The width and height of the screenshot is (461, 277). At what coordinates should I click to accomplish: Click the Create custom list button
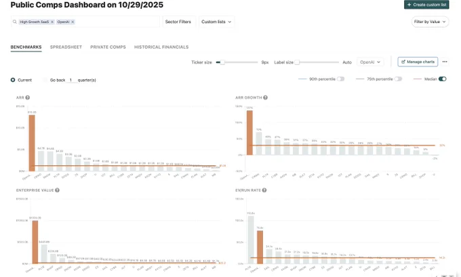[x=426, y=5]
